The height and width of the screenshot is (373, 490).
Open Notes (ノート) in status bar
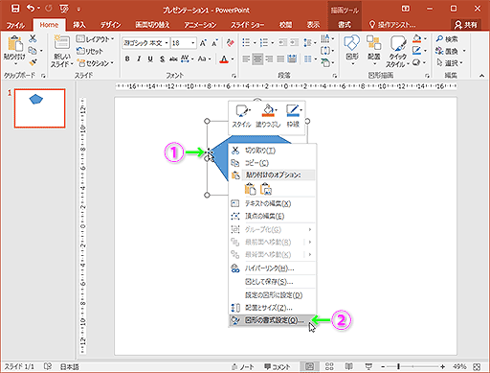pos(243,366)
